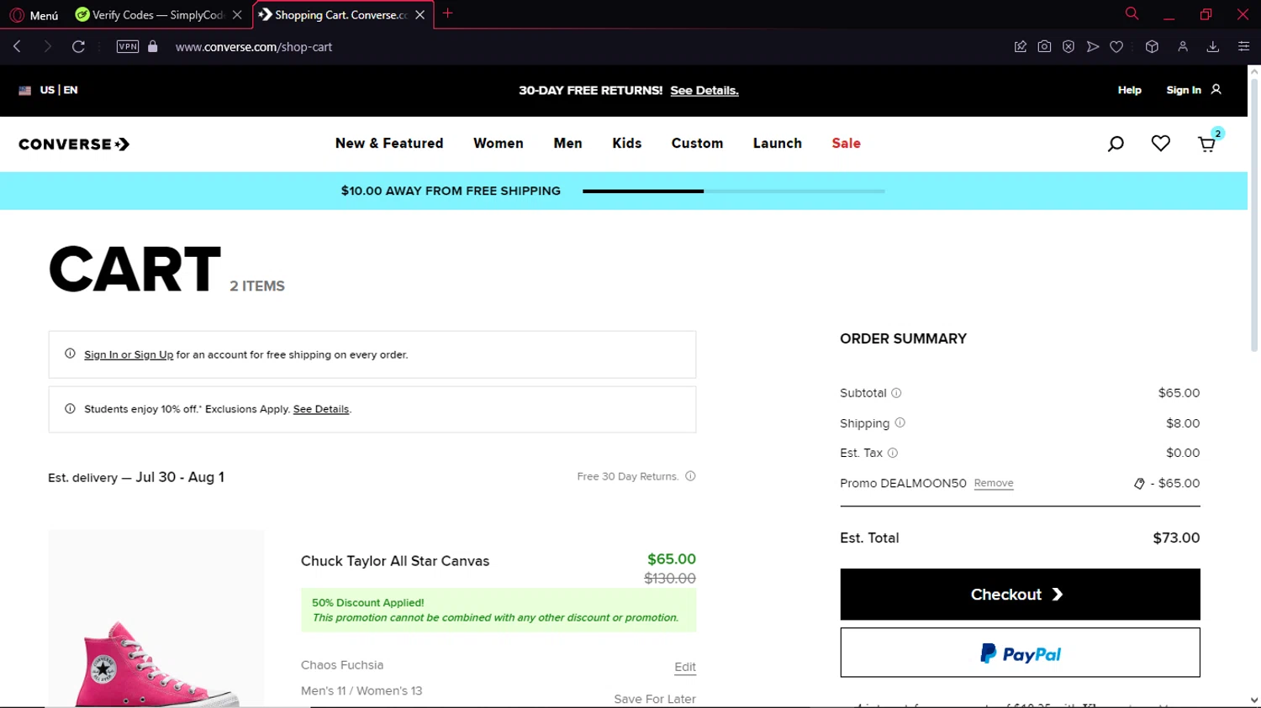The width and height of the screenshot is (1261, 708).
Task: Open New & Featured menu
Action: tap(389, 144)
